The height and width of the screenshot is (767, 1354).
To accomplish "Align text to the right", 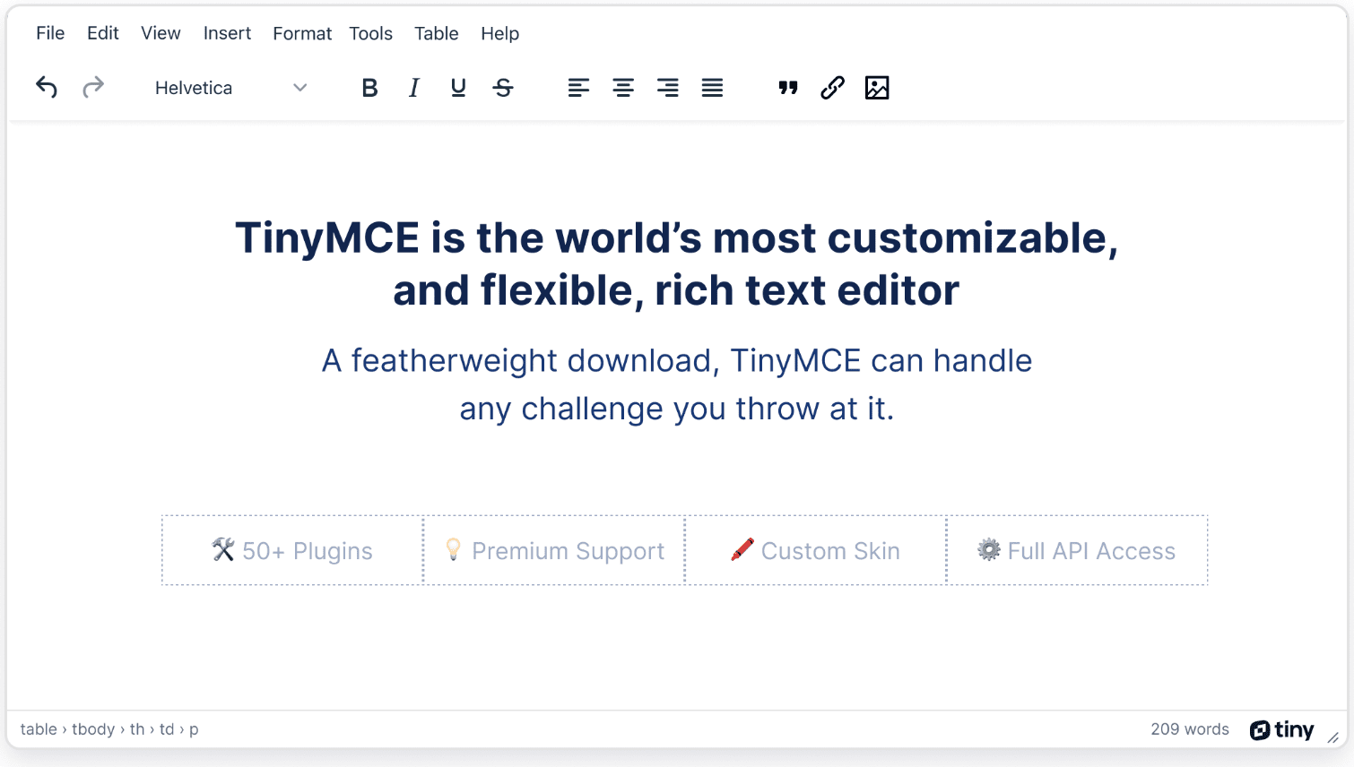I will pyautogui.click(x=668, y=87).
